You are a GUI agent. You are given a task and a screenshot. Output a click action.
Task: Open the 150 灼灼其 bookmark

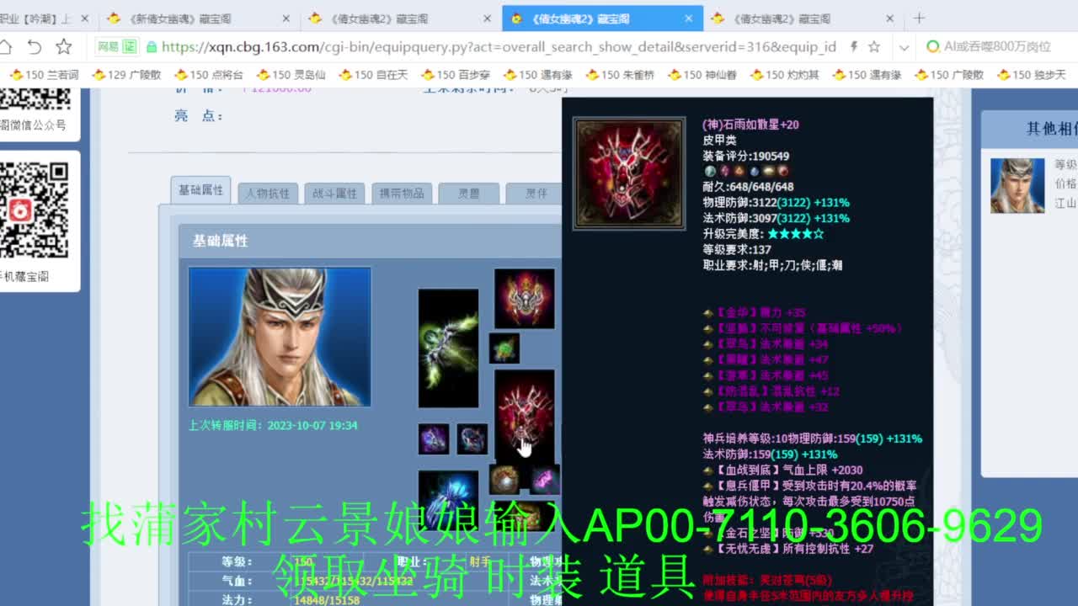[785, 75]
